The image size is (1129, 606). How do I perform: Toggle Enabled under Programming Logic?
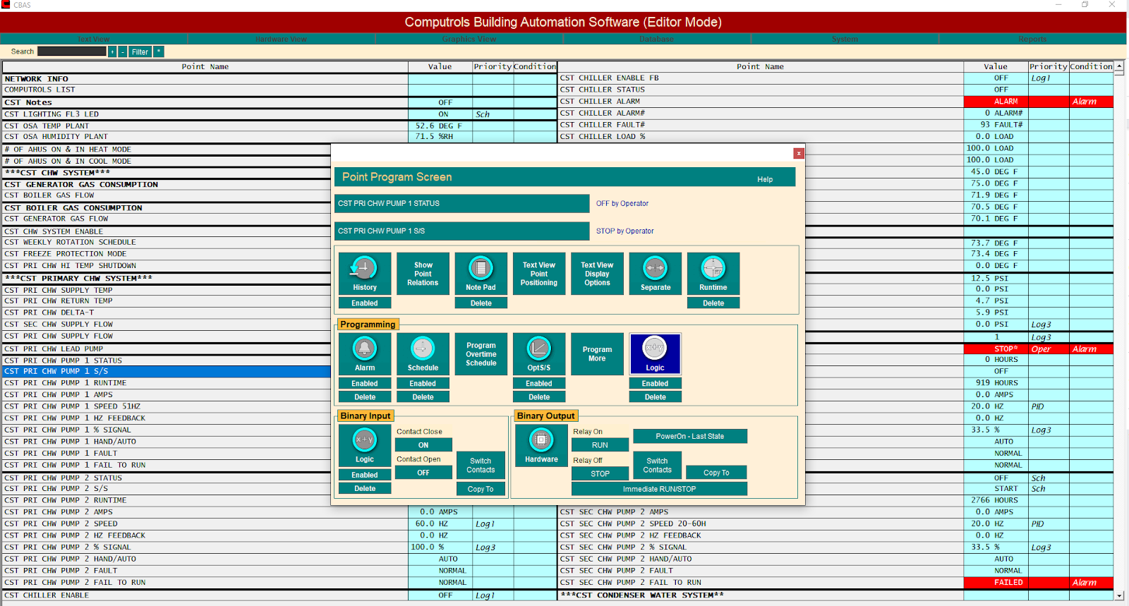[655, 383]
